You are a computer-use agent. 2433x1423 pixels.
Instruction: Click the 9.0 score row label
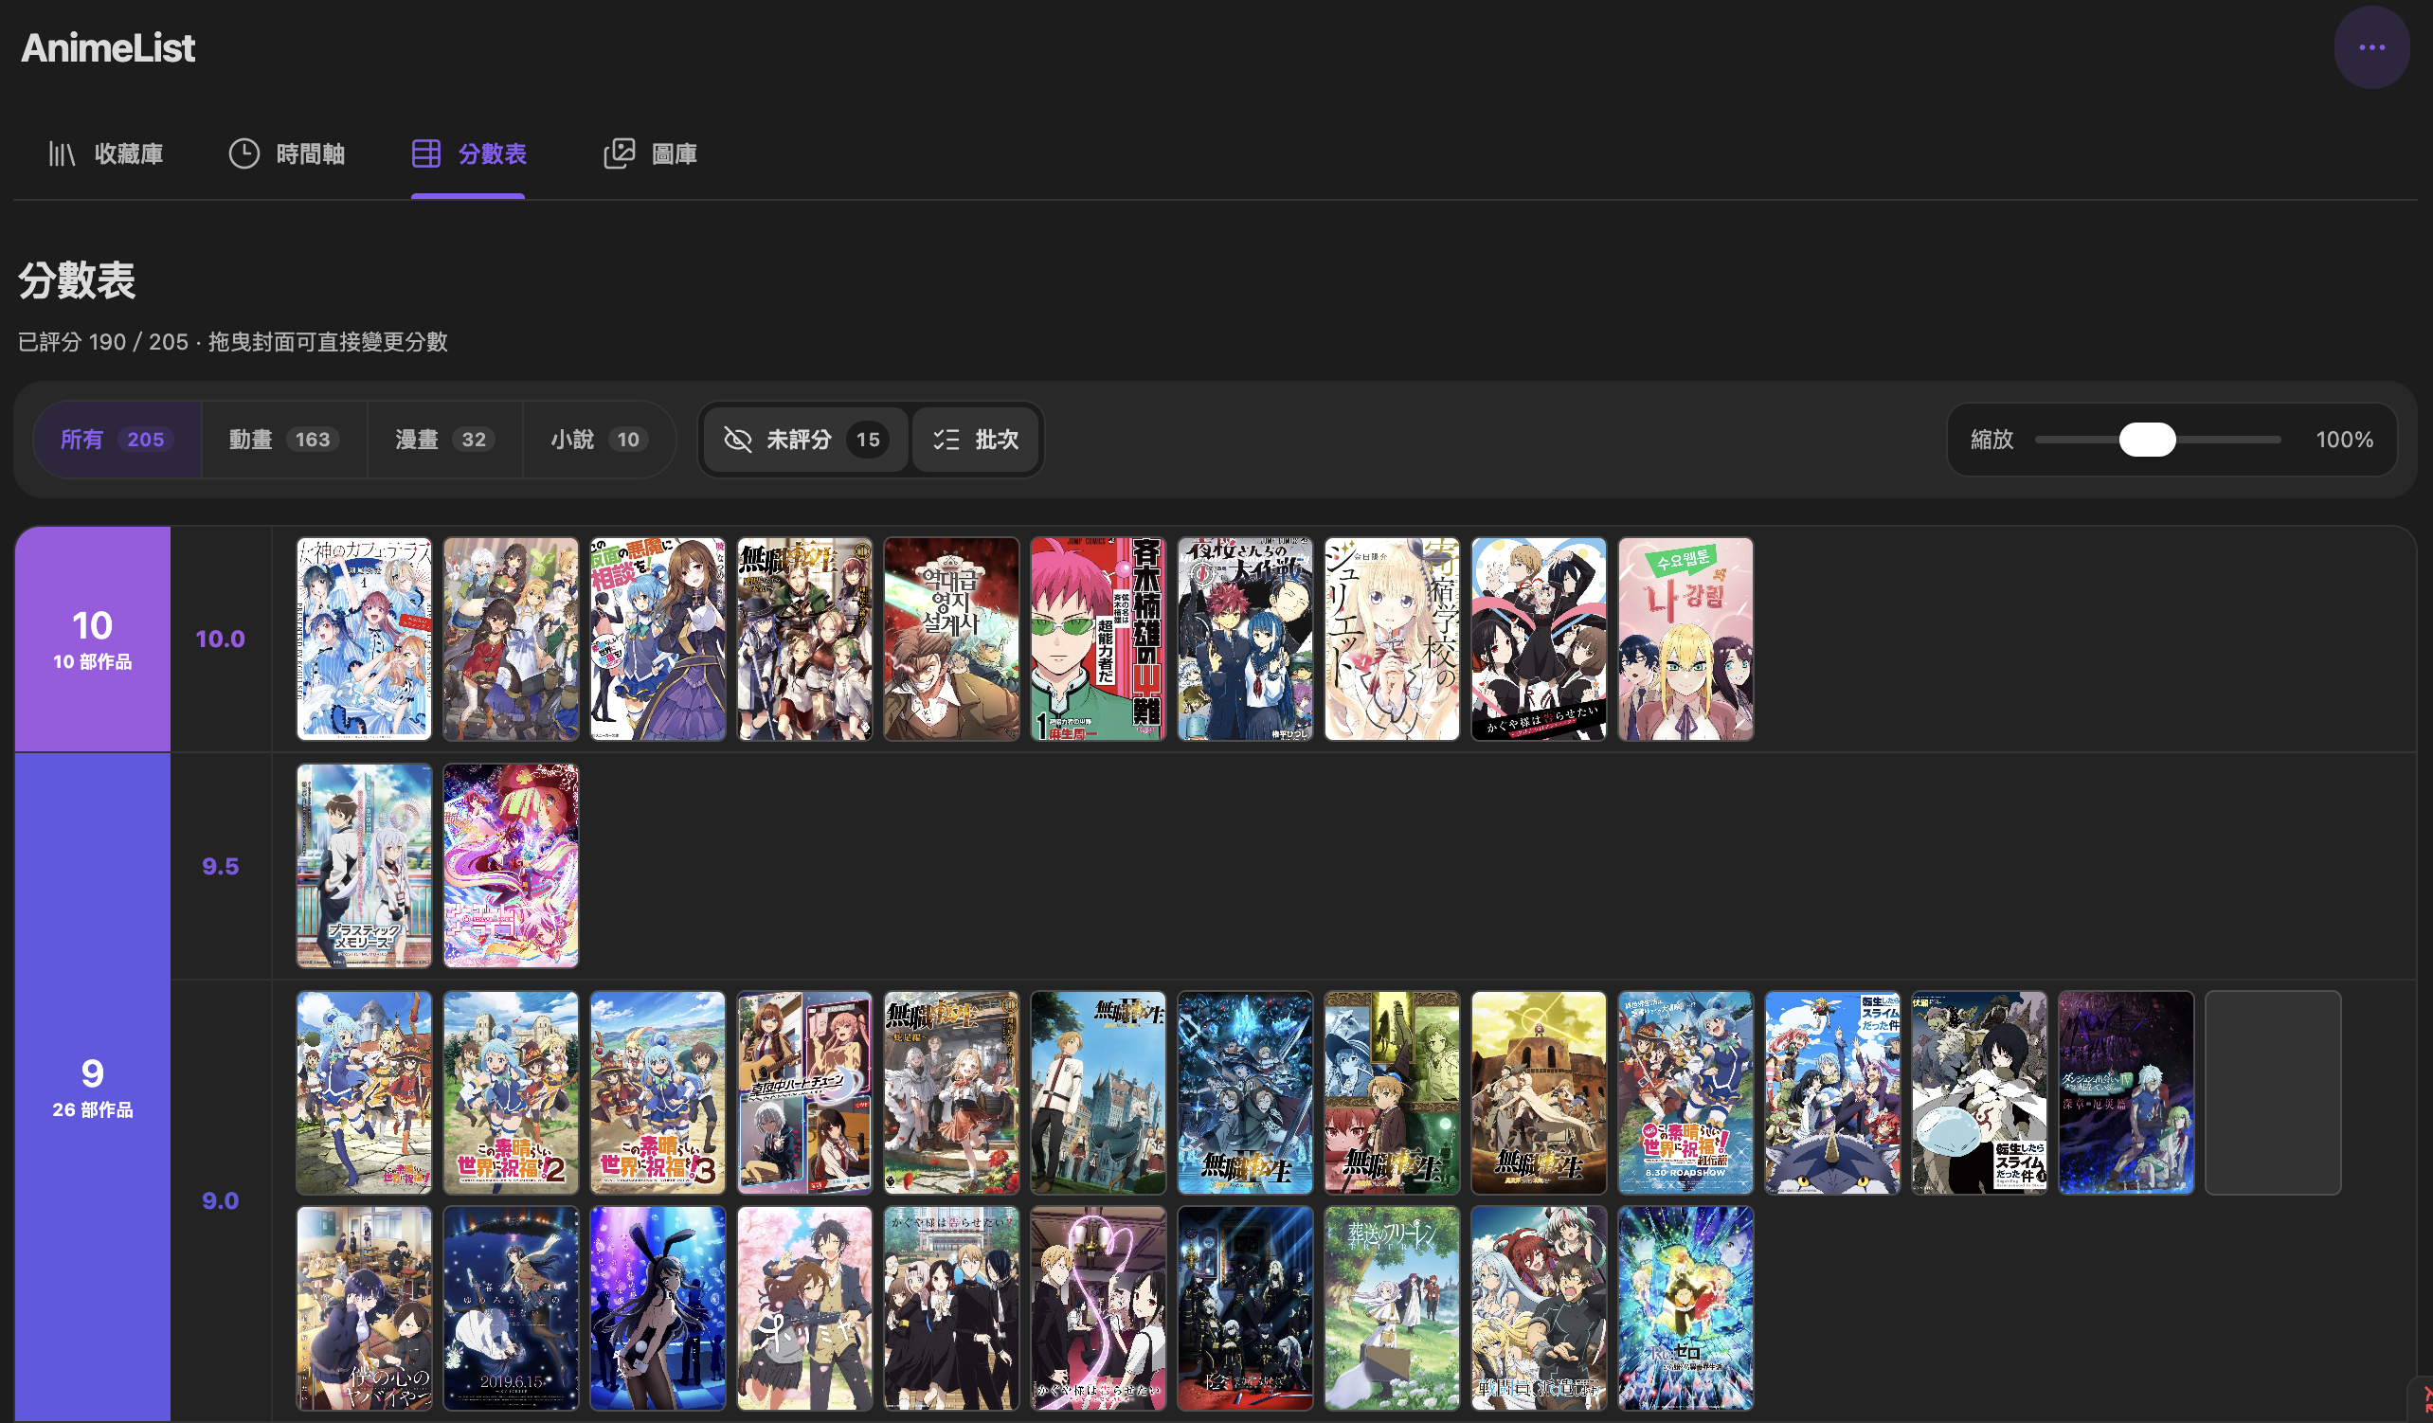[x=220, y=1201]
